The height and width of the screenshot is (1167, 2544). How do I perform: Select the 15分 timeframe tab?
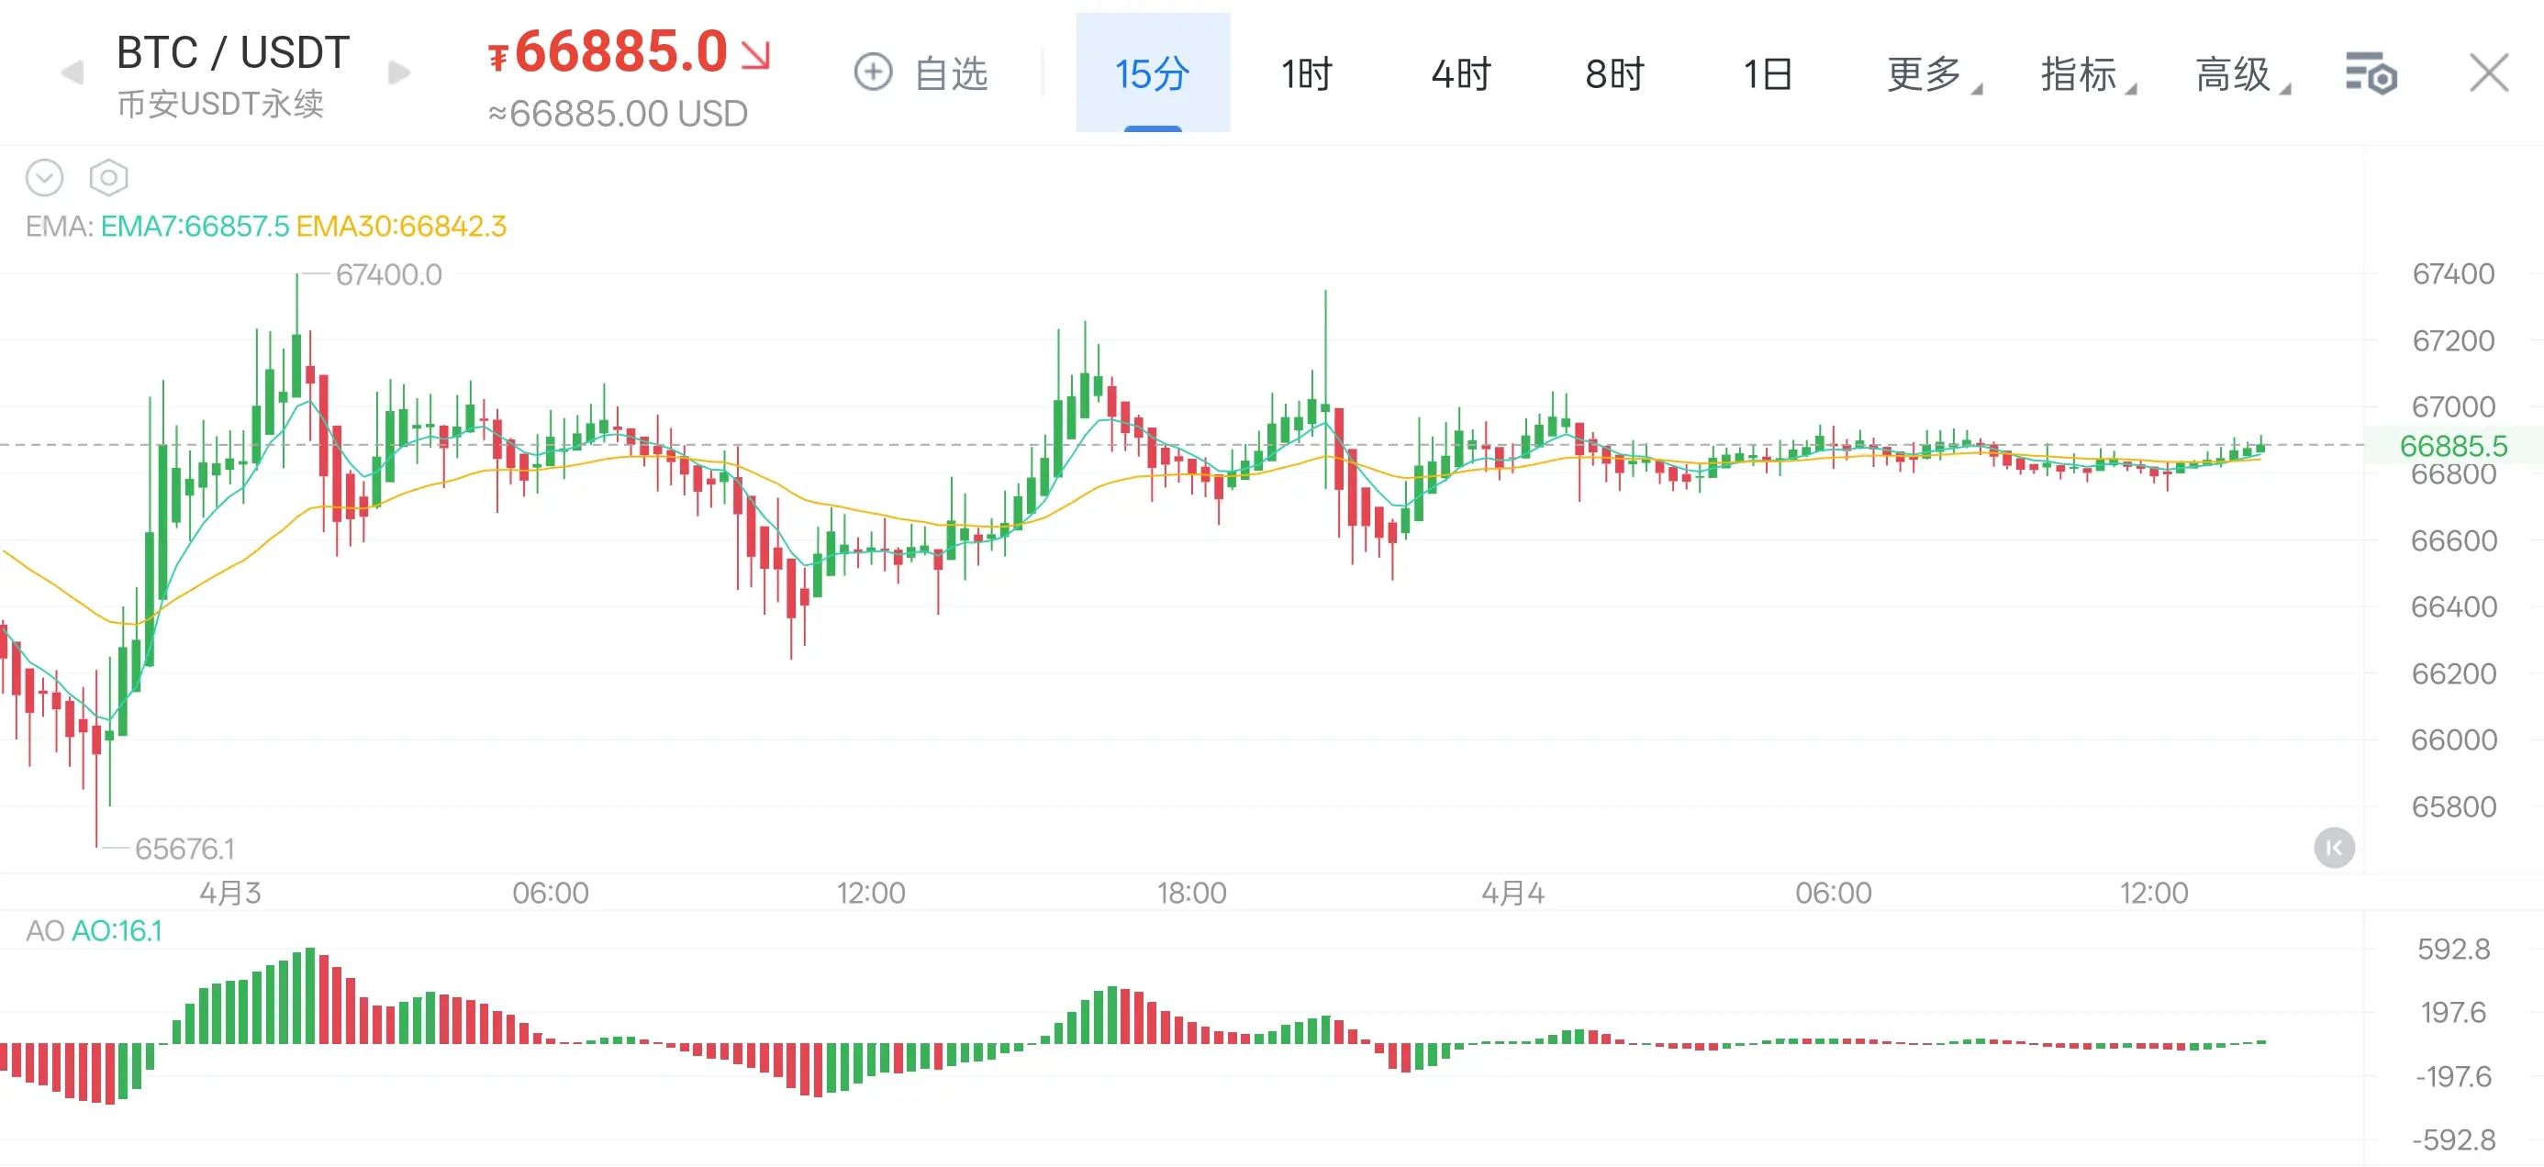[1153, 74]
